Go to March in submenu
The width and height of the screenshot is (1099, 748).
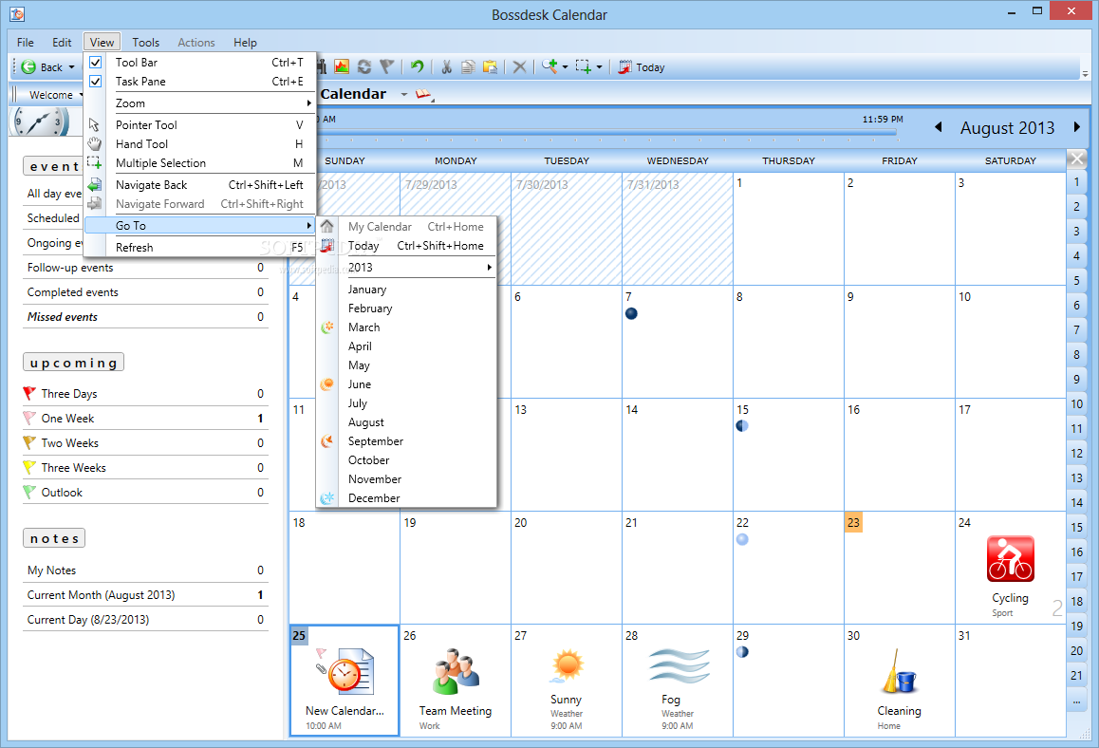tap(406, 327)
